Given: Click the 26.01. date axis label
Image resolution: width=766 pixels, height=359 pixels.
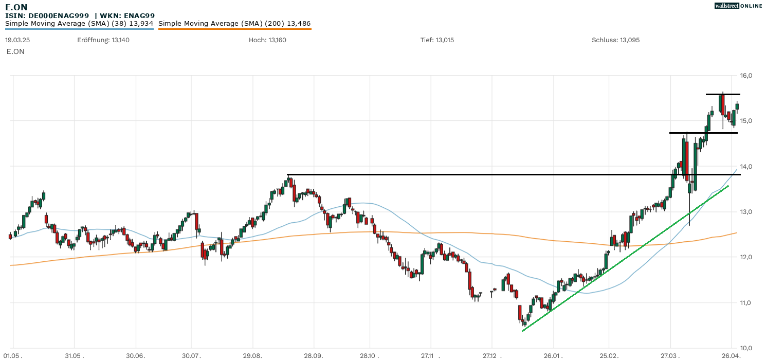Looking at the screenshot, I should click(x=553, y=355).
